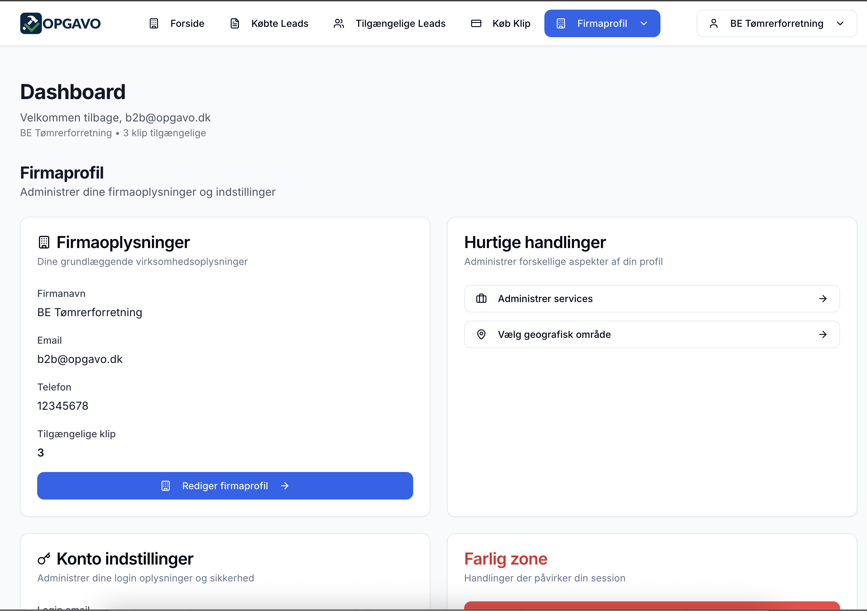This screenshot has height=611, width=867.
Task: Click the Forside building icon
Action: click(x=154, y=23)
